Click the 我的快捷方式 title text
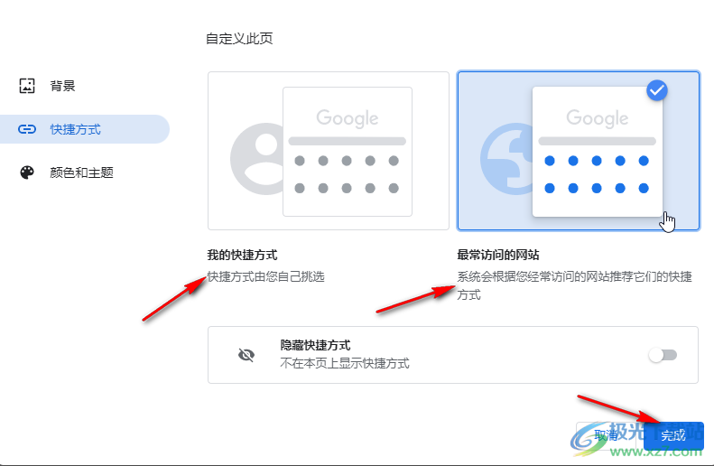Image resolution: width=714 pixels, height=466 pixels. click(x=242, y=255)
